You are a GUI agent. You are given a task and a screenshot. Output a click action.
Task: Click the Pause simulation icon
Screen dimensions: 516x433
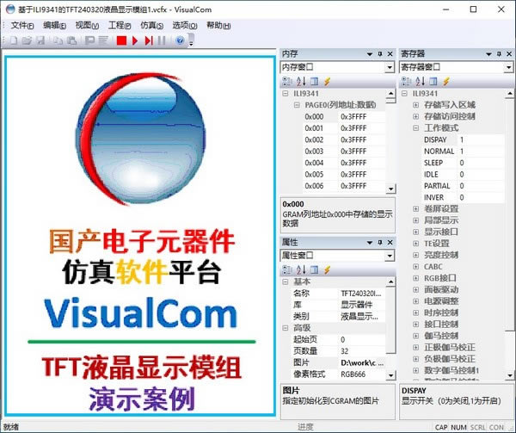[x=162, y=40]
